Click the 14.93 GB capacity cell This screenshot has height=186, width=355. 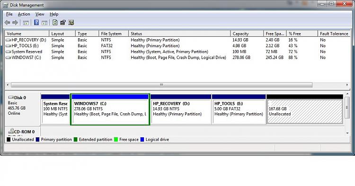[240, 40]
